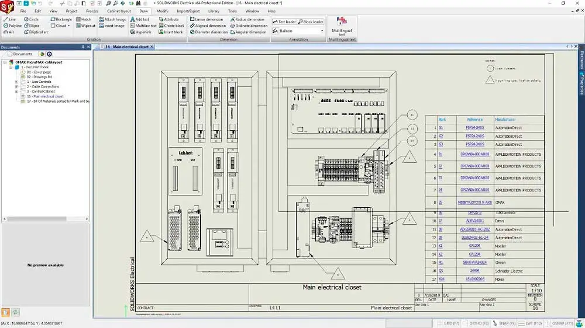Toggle OSNAP (F11) in status bar
This screenshot has width=585, height=328.
[x=560, y=323]
